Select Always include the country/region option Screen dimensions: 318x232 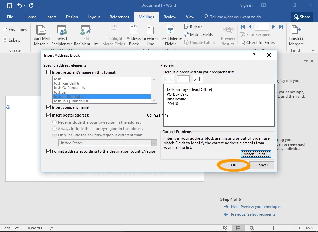pyautogui.click(x=55, y=129)
